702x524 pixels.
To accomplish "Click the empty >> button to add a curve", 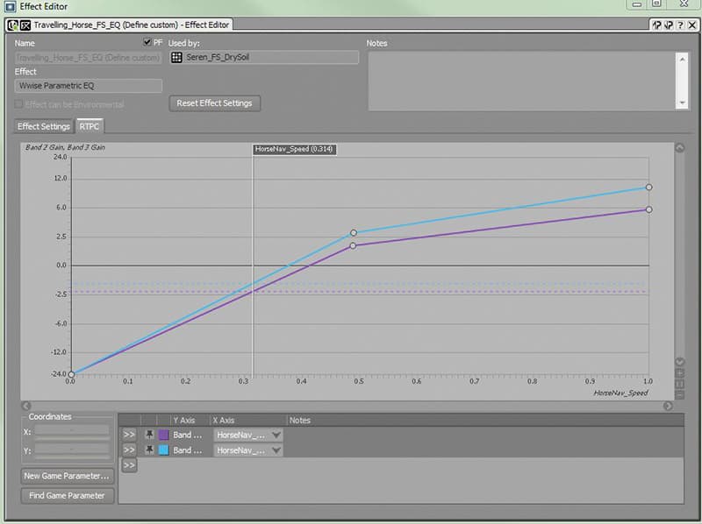I will 129,465.
